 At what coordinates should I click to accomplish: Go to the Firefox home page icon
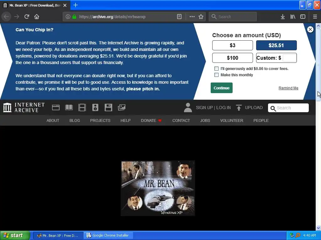point(37,17)
